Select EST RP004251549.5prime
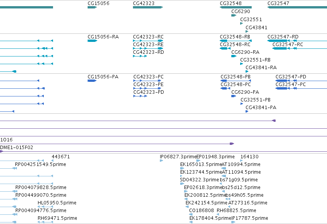Viewport: 327px width, 224px height. tap(40, 164)
